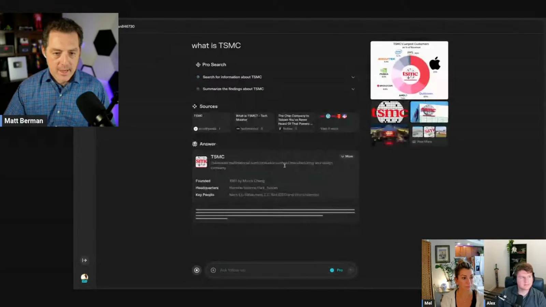Select Alex's video tile
The height and width of the screenshot is (307, 546).
coord(515,273)
